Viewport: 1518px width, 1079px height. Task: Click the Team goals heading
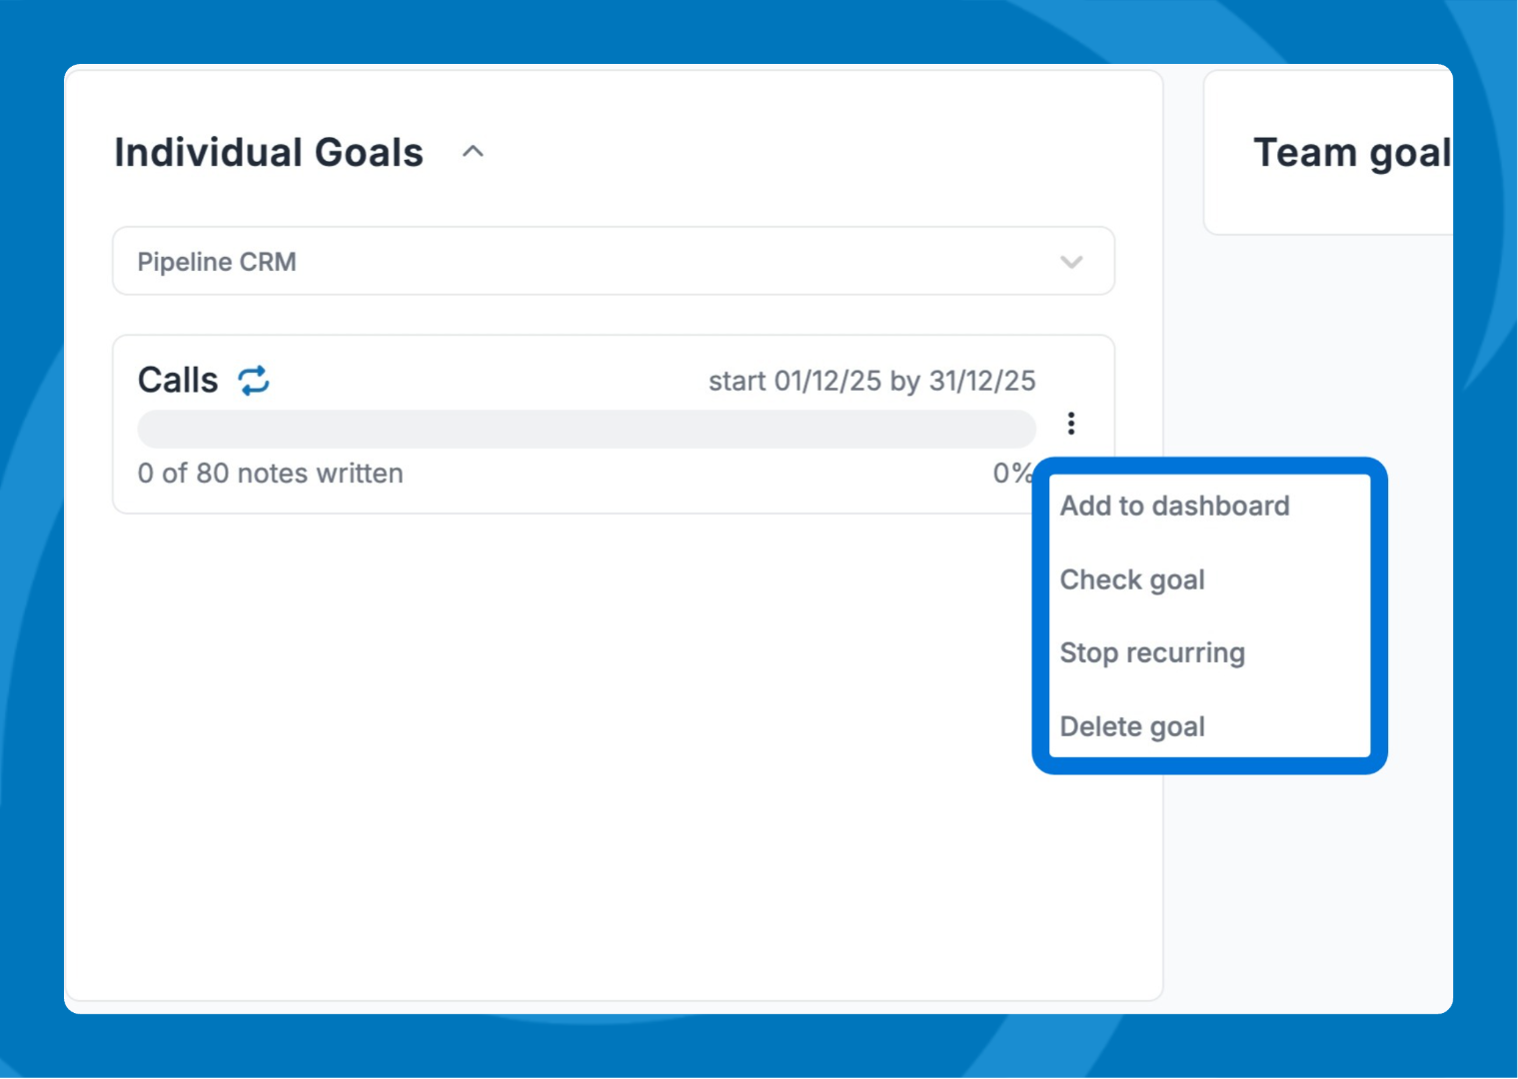[1351, 153]
